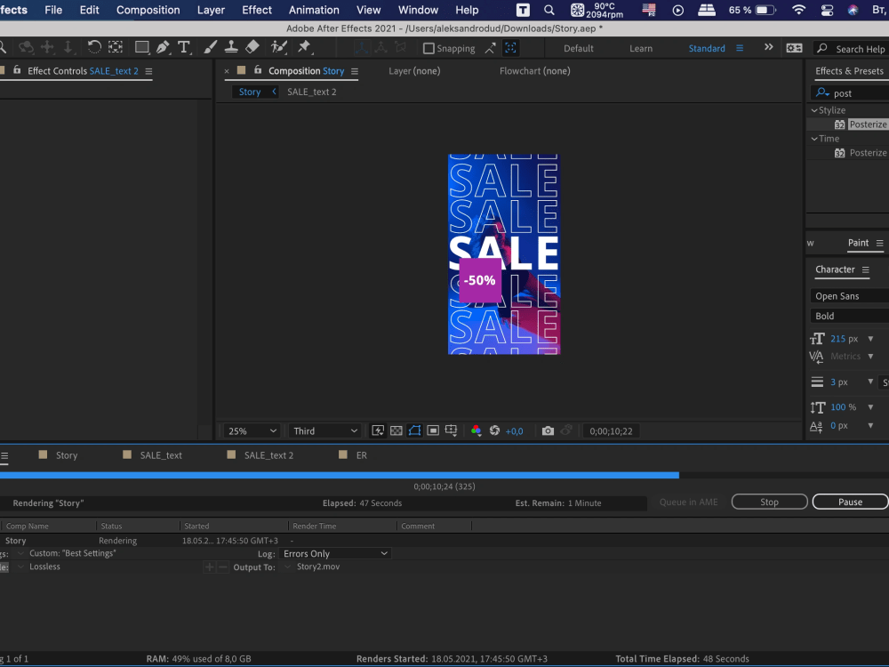Open the Character panel menu
This screenshot has width=889, height=667.
(866, 270)
